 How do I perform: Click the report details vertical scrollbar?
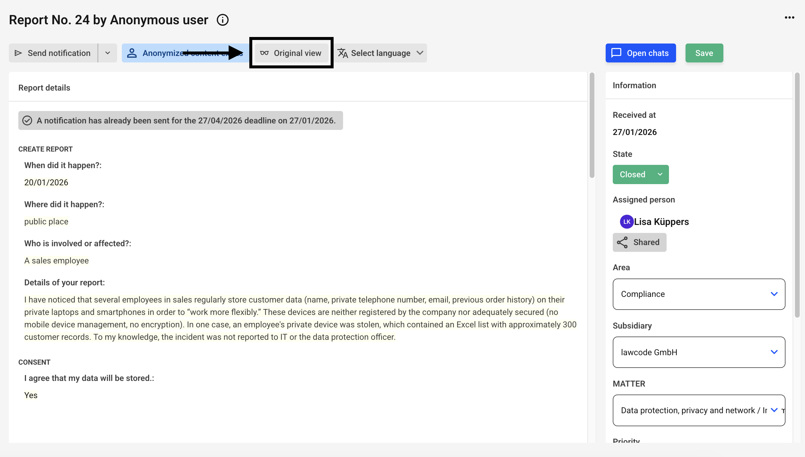coord(592,125)
